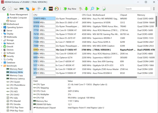
Task: Expand the Operating System tree node
Action: 2,27
